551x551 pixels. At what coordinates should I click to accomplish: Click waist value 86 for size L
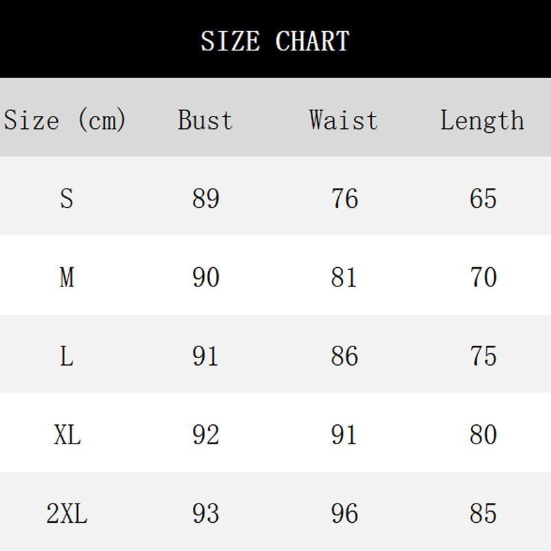[344, 356]
